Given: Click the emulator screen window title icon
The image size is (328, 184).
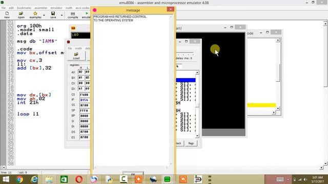Looking at the screenshot, I should (x=73, y=28).
